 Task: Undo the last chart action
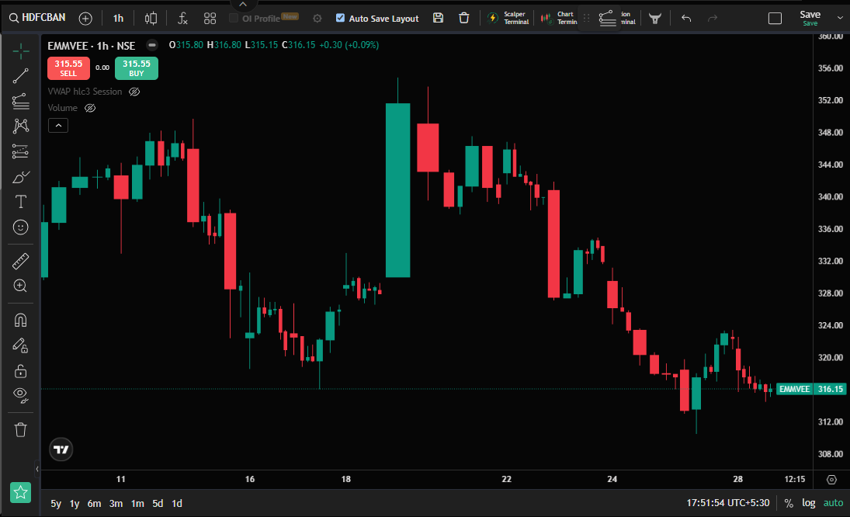click(686, 19)
